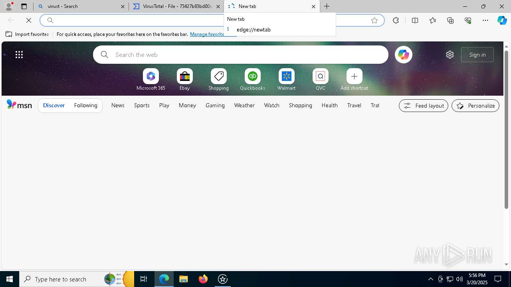Open the Weather category
Viewport: 511px width, 287px height.
[x=244, y=105]
